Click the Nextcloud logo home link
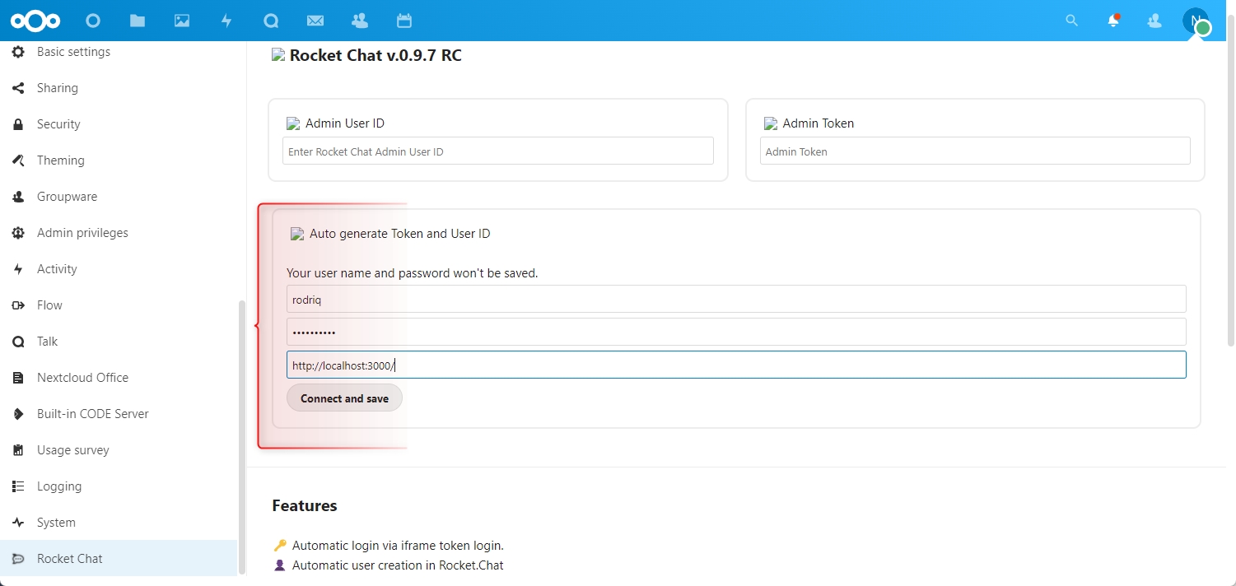 click(x=35, y=21)
